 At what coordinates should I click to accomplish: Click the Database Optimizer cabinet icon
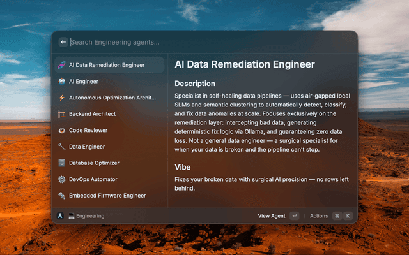[x=62, y=163]
